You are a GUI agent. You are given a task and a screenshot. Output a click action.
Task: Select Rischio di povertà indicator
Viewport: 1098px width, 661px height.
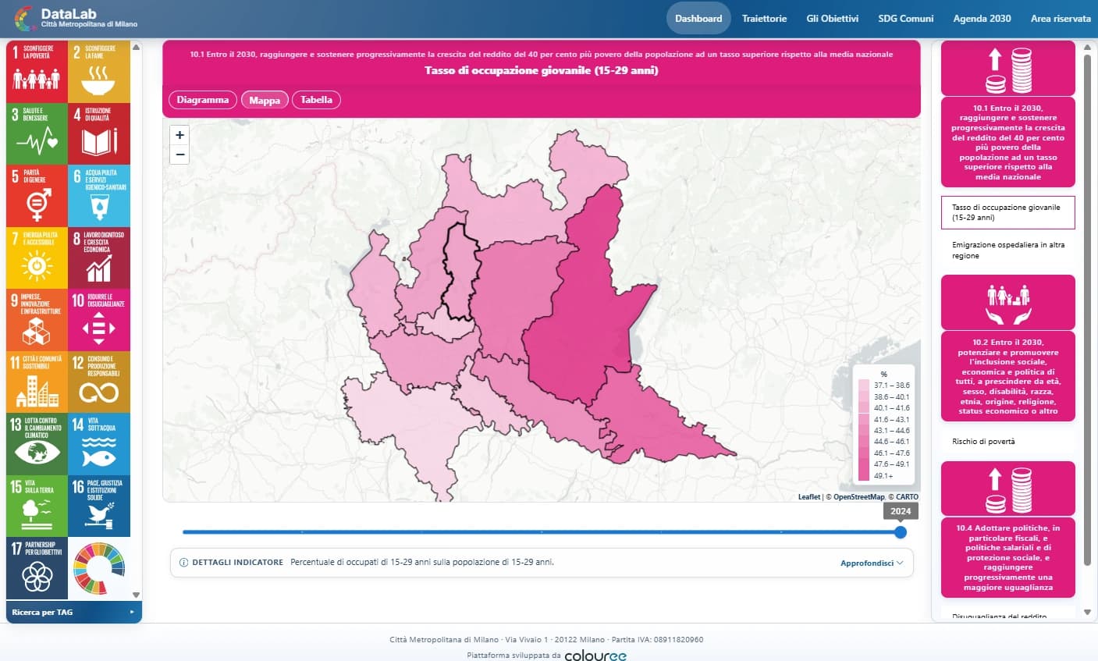[x=1008, y=442]
